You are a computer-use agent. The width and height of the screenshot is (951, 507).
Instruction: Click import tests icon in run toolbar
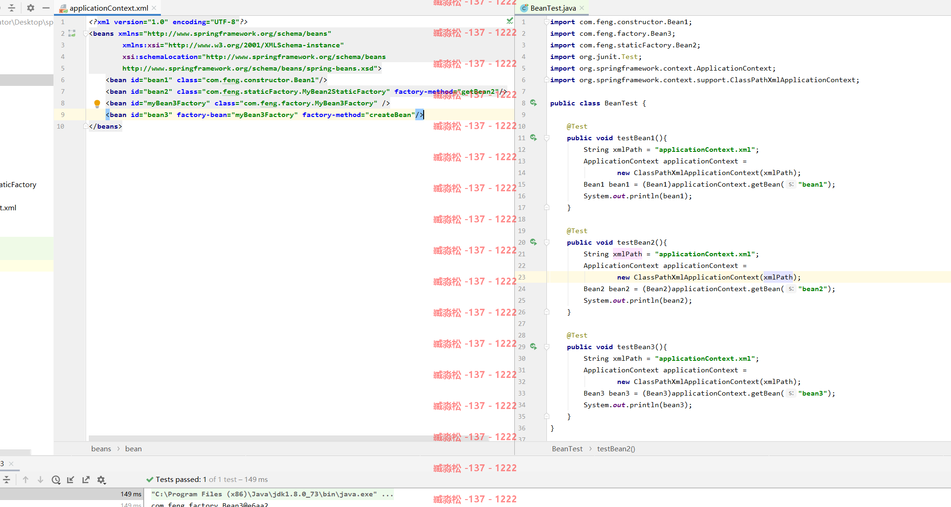click(x=71, y=480)
